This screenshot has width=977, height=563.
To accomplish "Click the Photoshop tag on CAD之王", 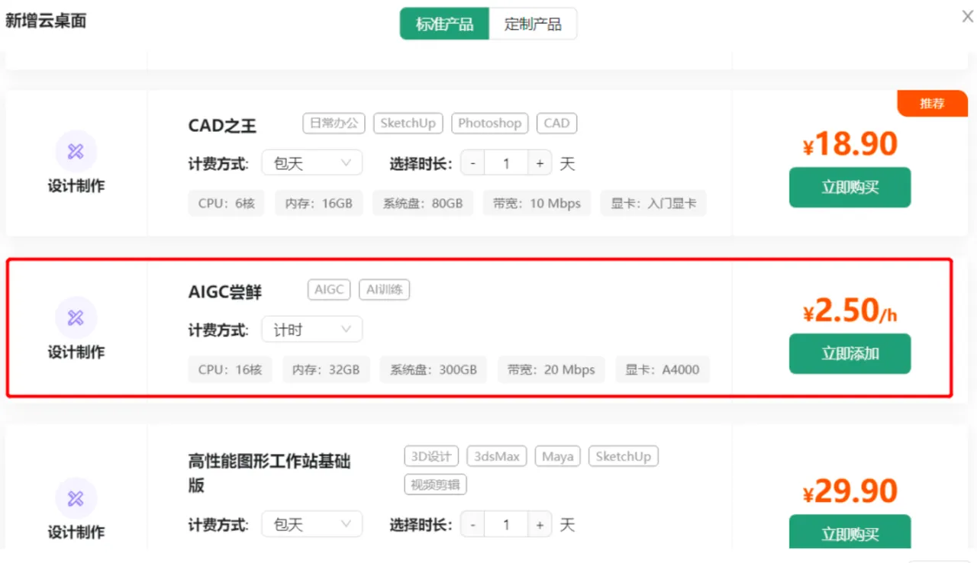I will click(489, 123).
